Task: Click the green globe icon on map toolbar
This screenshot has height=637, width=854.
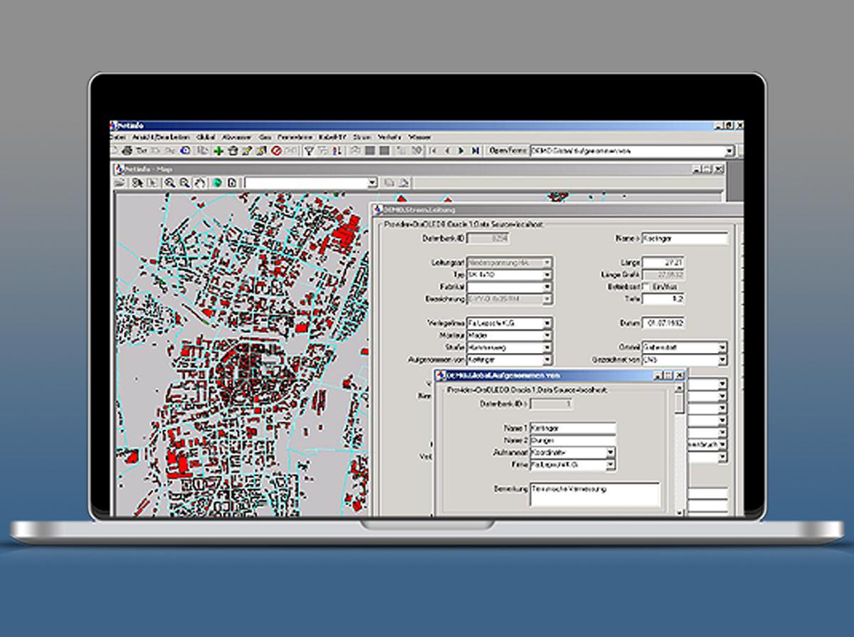Action: [218, 183]
